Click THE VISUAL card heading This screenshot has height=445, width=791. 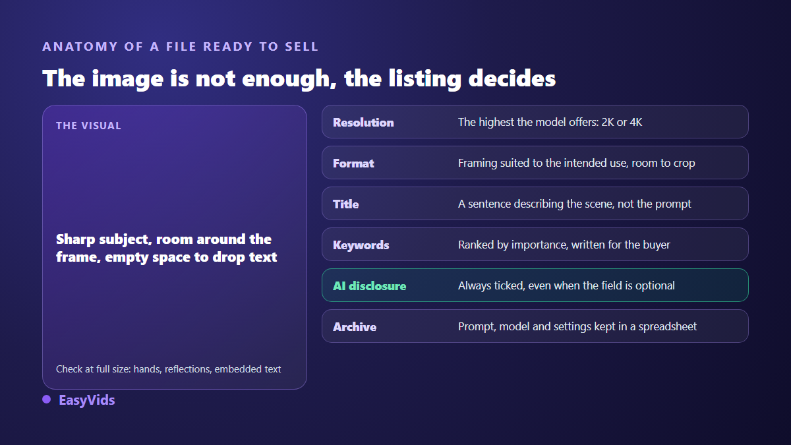click(88, 125)
